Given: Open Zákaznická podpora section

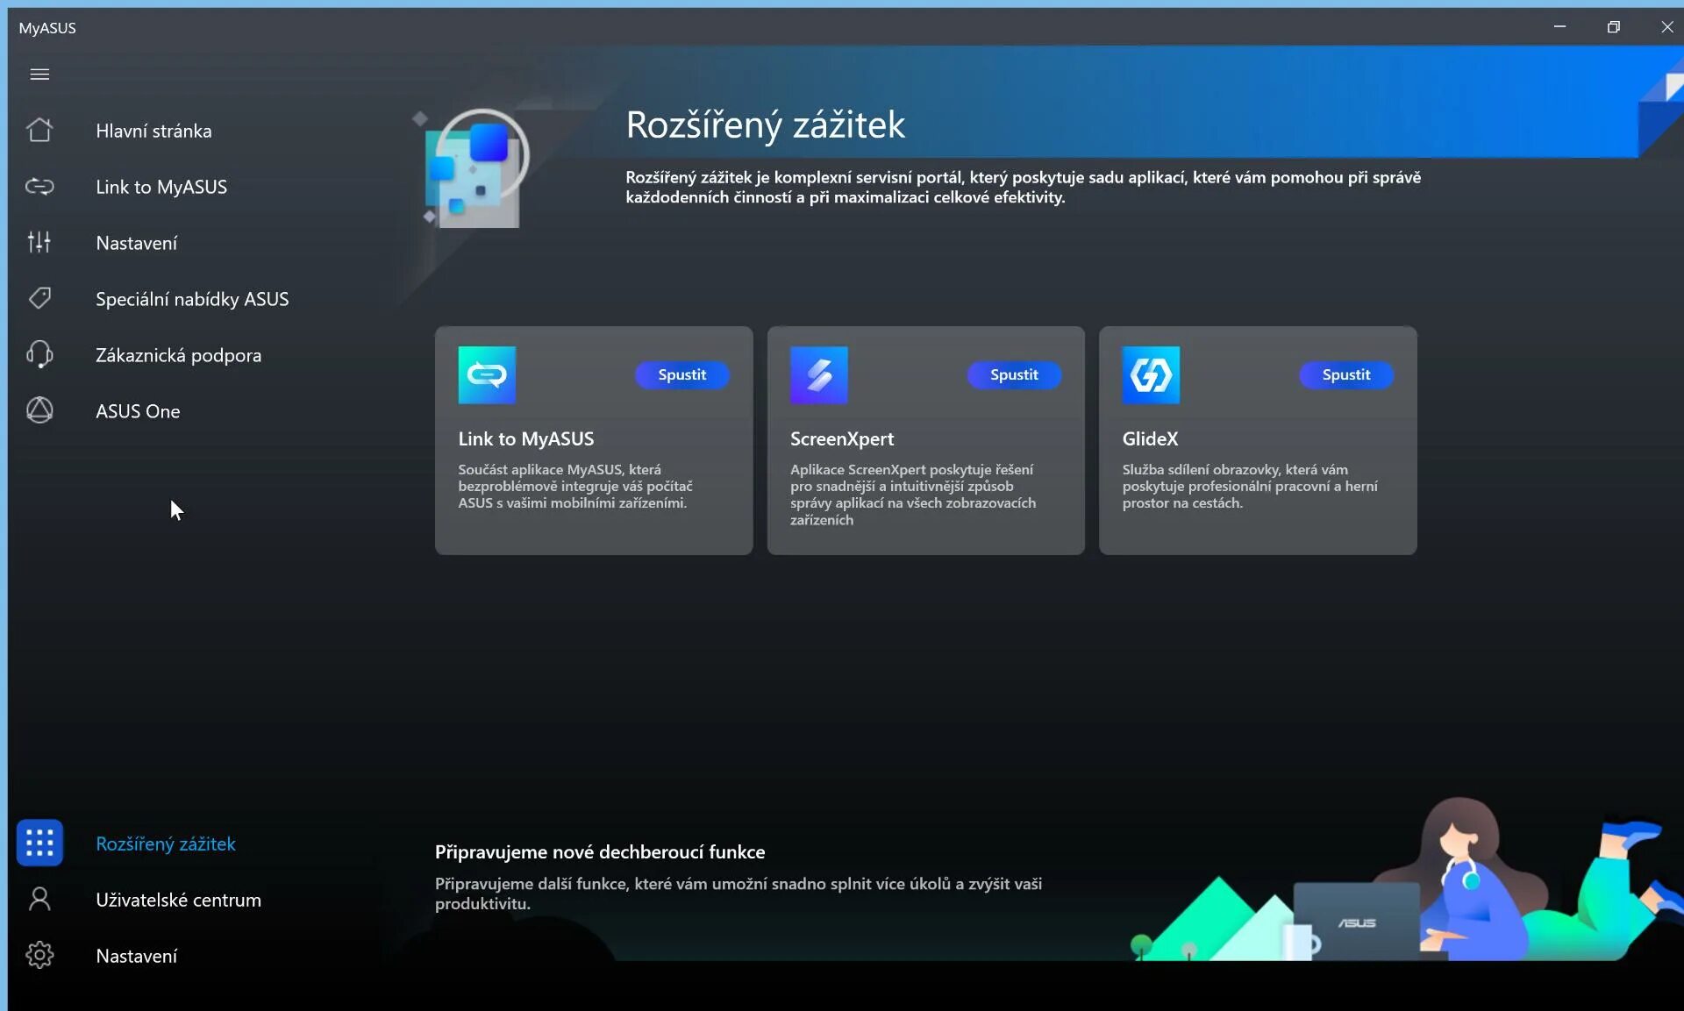Looking at the screenshot, I should 179,355.
